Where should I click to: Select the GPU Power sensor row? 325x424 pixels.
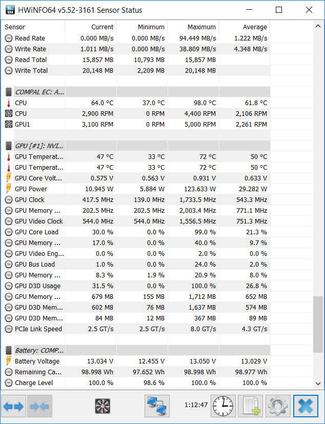click(x=136, y=189)
